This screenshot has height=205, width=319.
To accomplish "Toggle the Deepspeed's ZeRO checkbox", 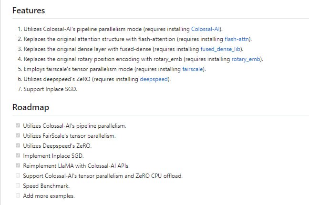I will click(18, 146).
